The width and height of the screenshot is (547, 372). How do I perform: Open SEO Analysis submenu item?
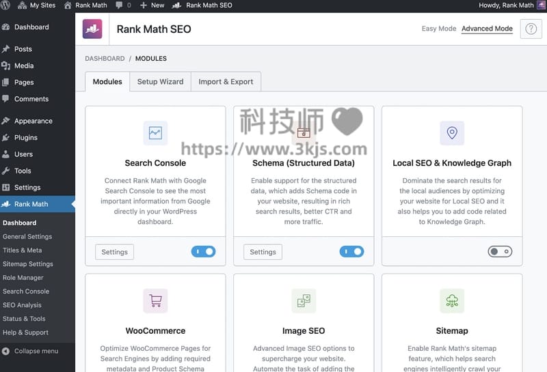[x=22, y=305]
